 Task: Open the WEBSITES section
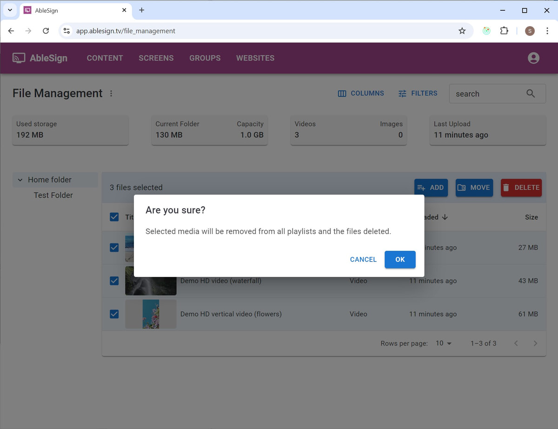click(255, 58)
